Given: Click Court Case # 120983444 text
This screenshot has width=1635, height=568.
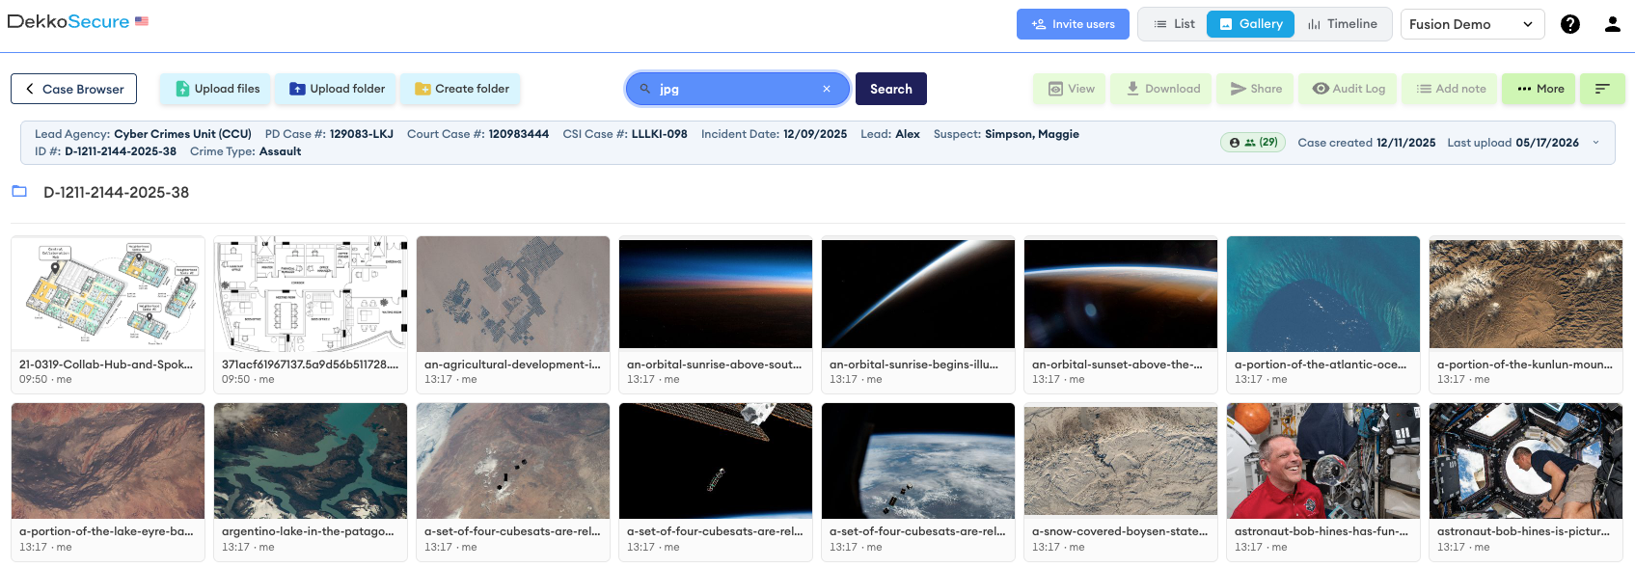Looking at the screenshot, I should (x=477, y=134).
